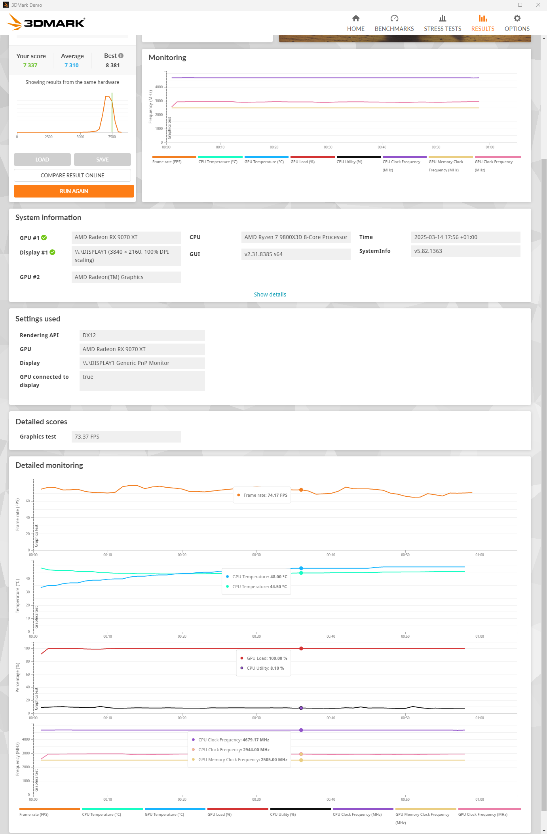547x834 pixels.
Task: Click the scrollbar up arrow
Action: point(544,38)
